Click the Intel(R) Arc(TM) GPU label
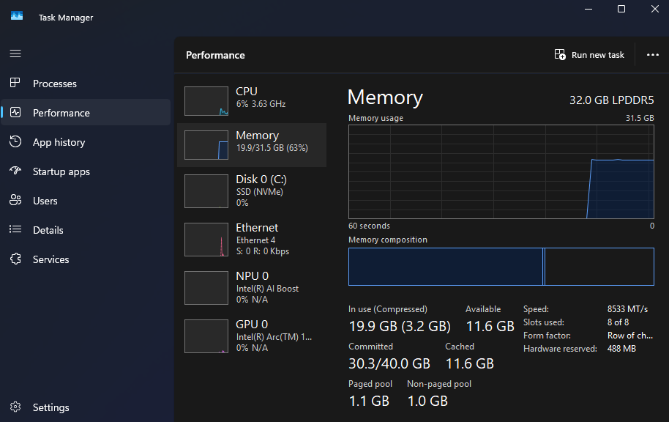This screenshot has width=669, height=422. click(274, 336)
